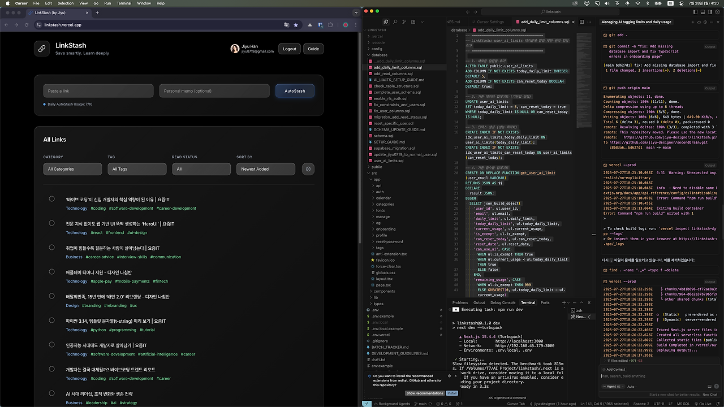724x407 pixels.
Task: Open Cursor settings gear in title bar
Action: 717,11
